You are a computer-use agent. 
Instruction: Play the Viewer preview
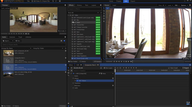click(128, 62)
